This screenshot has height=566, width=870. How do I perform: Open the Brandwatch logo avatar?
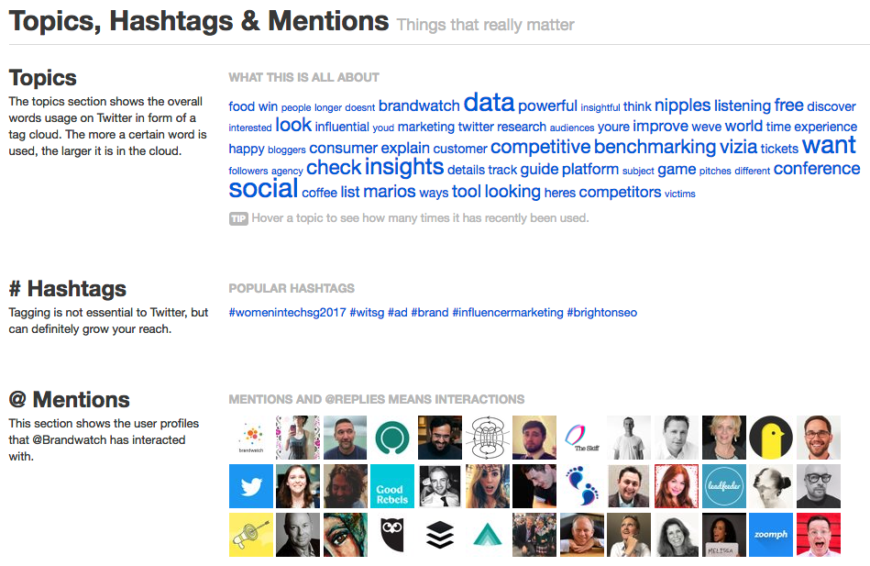coord(251,438)
